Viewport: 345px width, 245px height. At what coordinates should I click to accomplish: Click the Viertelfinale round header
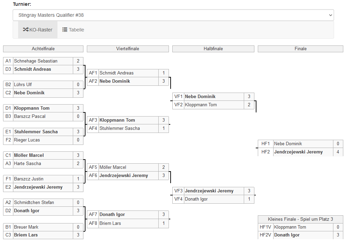pos(128,49)
